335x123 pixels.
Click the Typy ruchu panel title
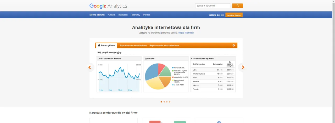tap(149, 59)
